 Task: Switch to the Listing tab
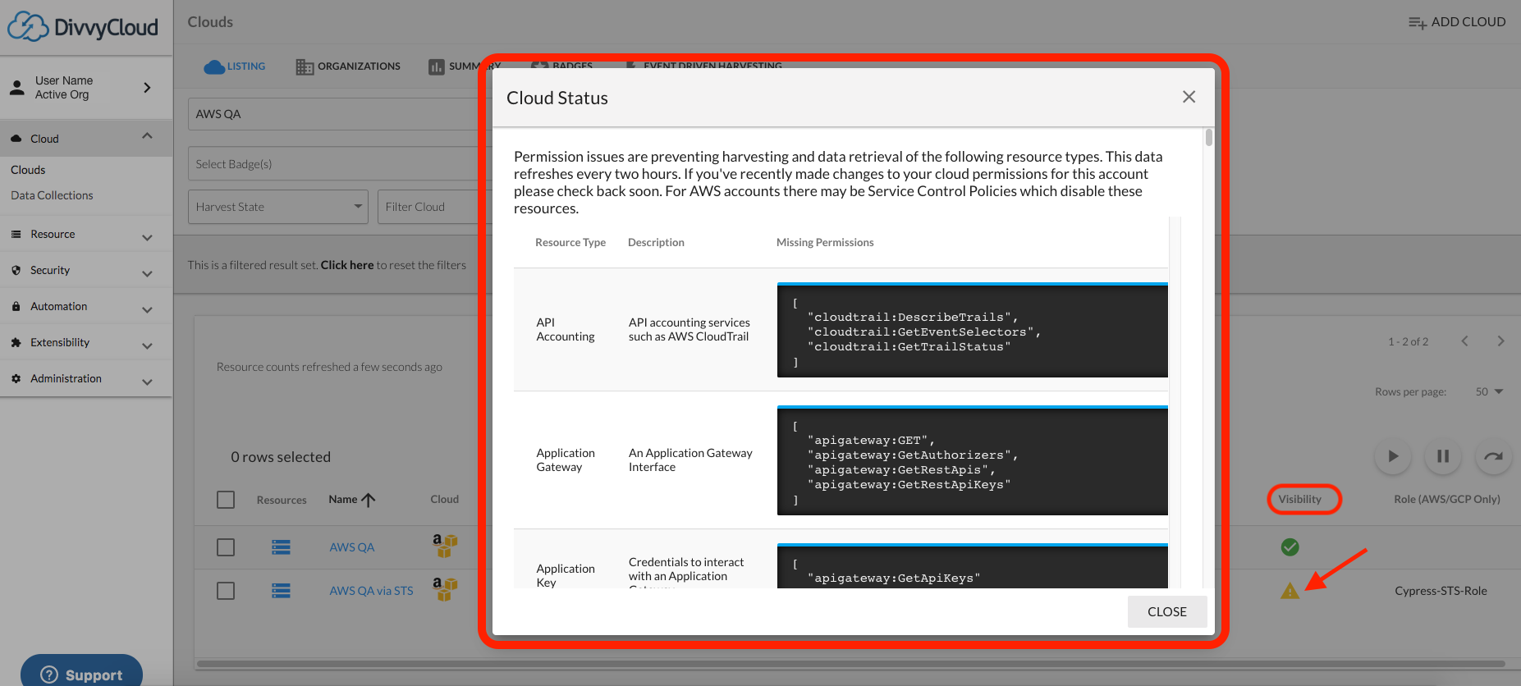click(x=235, y=66)
